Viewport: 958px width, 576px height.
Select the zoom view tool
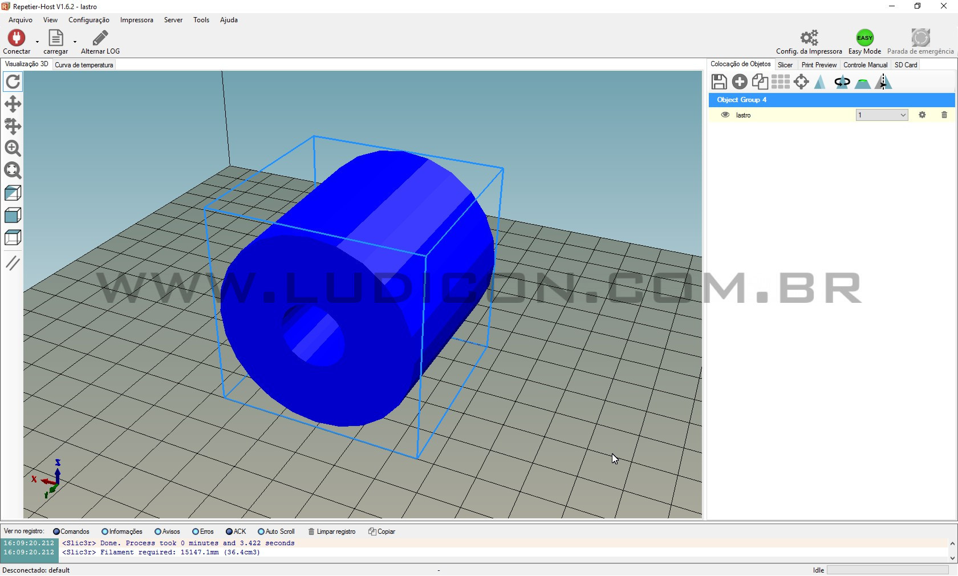tap(13, 148)
